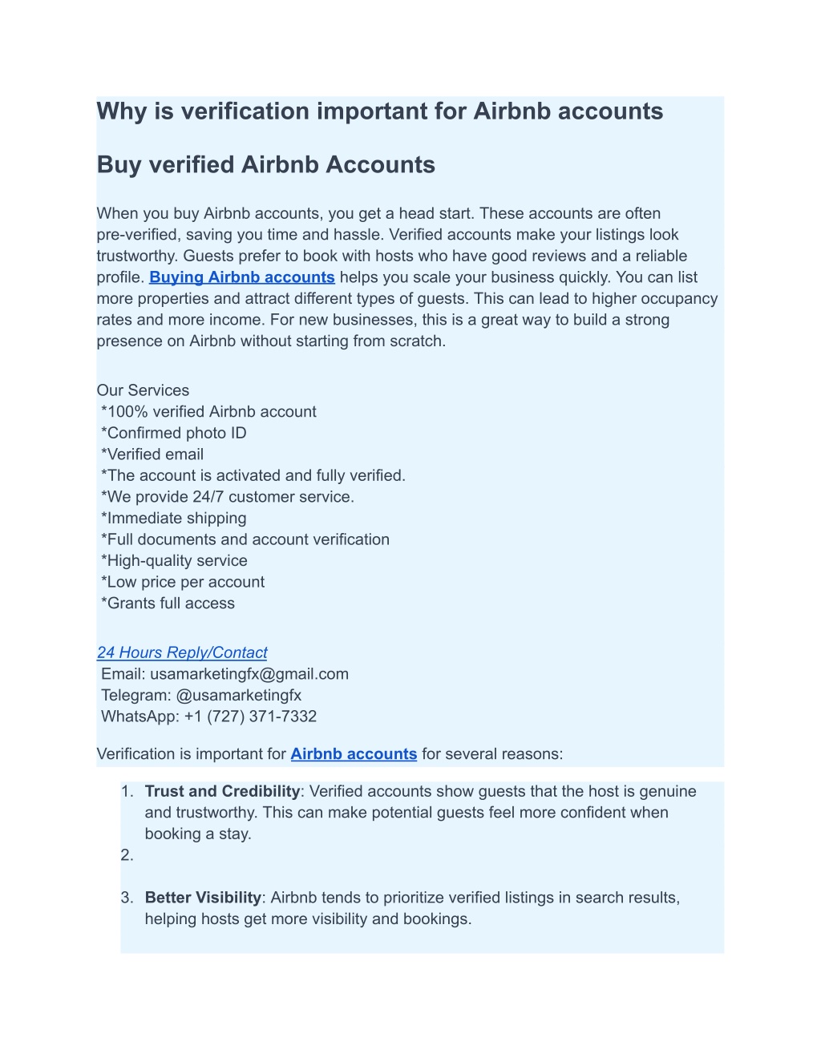Click the empty list item number 2
821x1062 pixels.
(127, 855)
